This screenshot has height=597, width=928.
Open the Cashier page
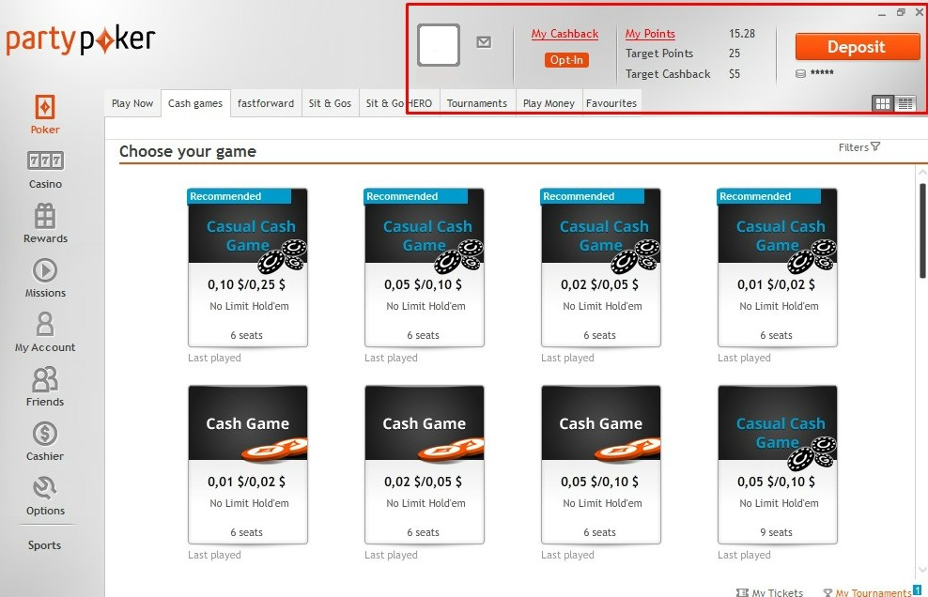pyautogui.click(x=45, y=441)
